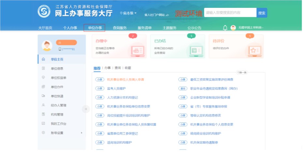
Task: Click the 单位主页 home icon in sidebar
Action: 43,59
